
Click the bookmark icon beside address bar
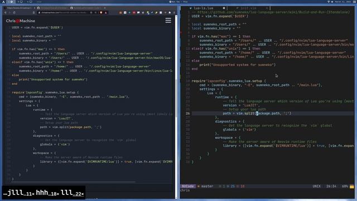tap(33, 12)
